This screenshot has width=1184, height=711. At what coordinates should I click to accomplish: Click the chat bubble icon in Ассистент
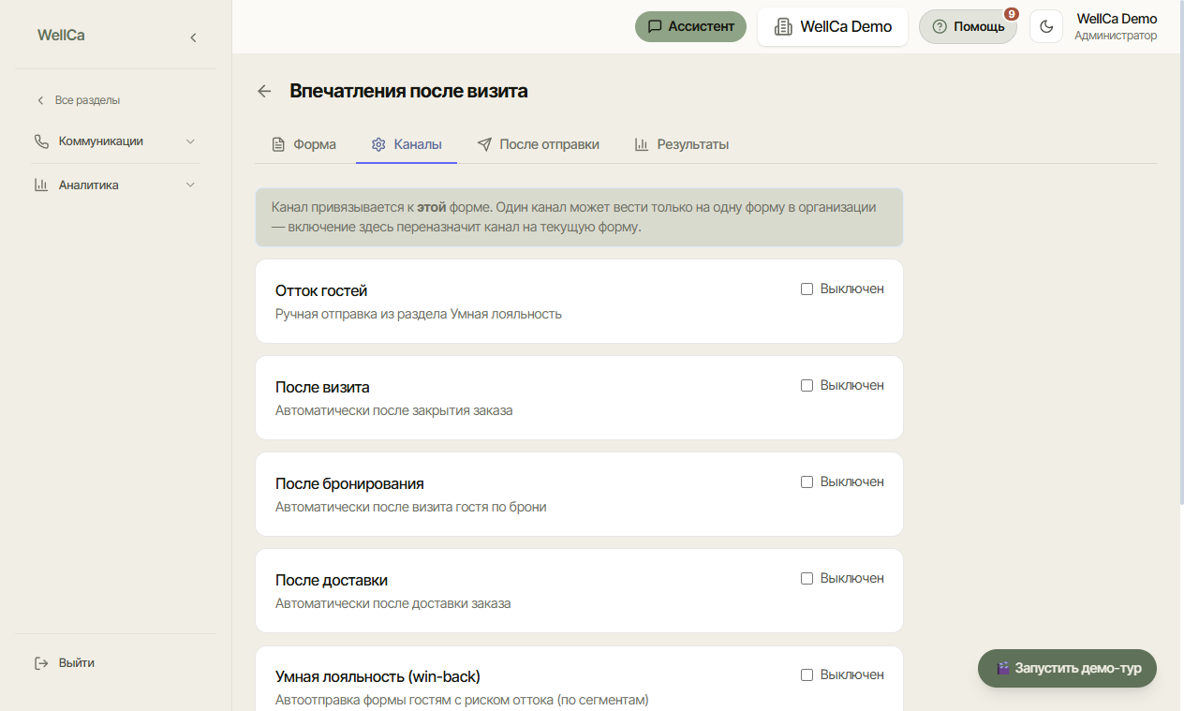click(655, 26)
